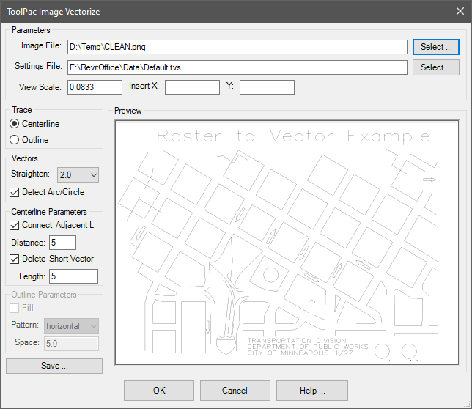The width and height of the screenshot is (472, 409).
Task: Click the Insert X field
Action: pyautogui.click(x=192, y=87)
